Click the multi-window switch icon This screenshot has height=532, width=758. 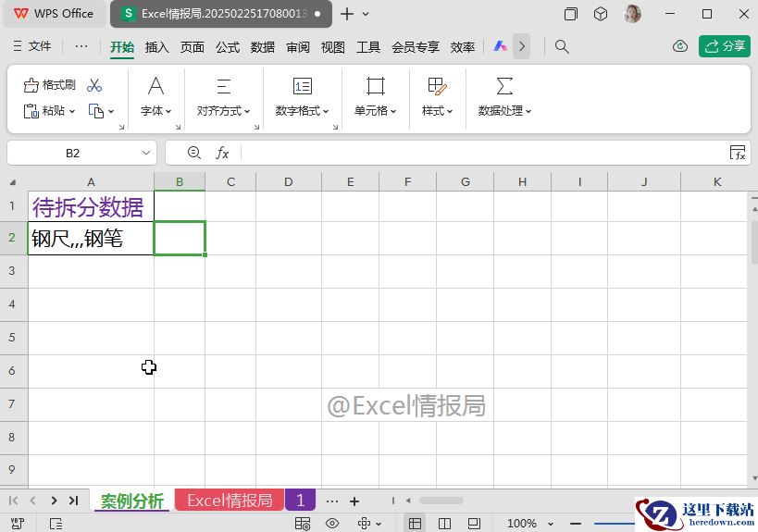click(x=571, y=14)
